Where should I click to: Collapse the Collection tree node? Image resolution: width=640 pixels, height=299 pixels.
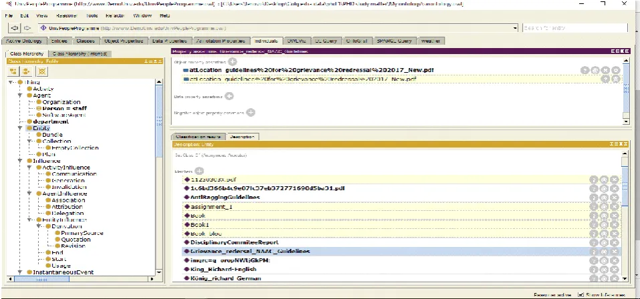[29, 141]
